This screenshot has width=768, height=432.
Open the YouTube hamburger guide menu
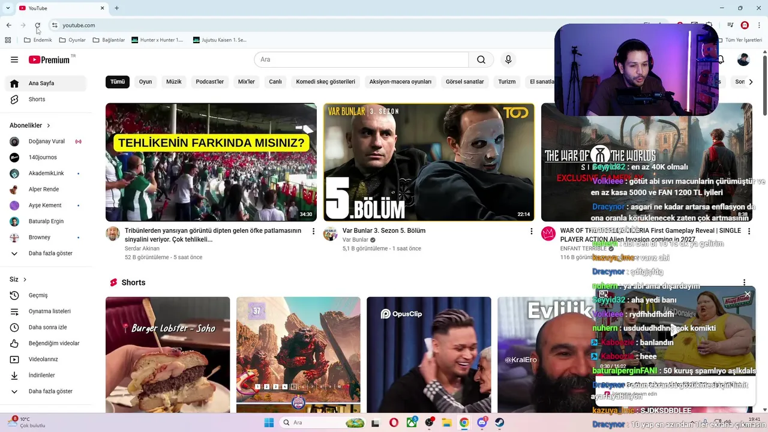[14, 59]
